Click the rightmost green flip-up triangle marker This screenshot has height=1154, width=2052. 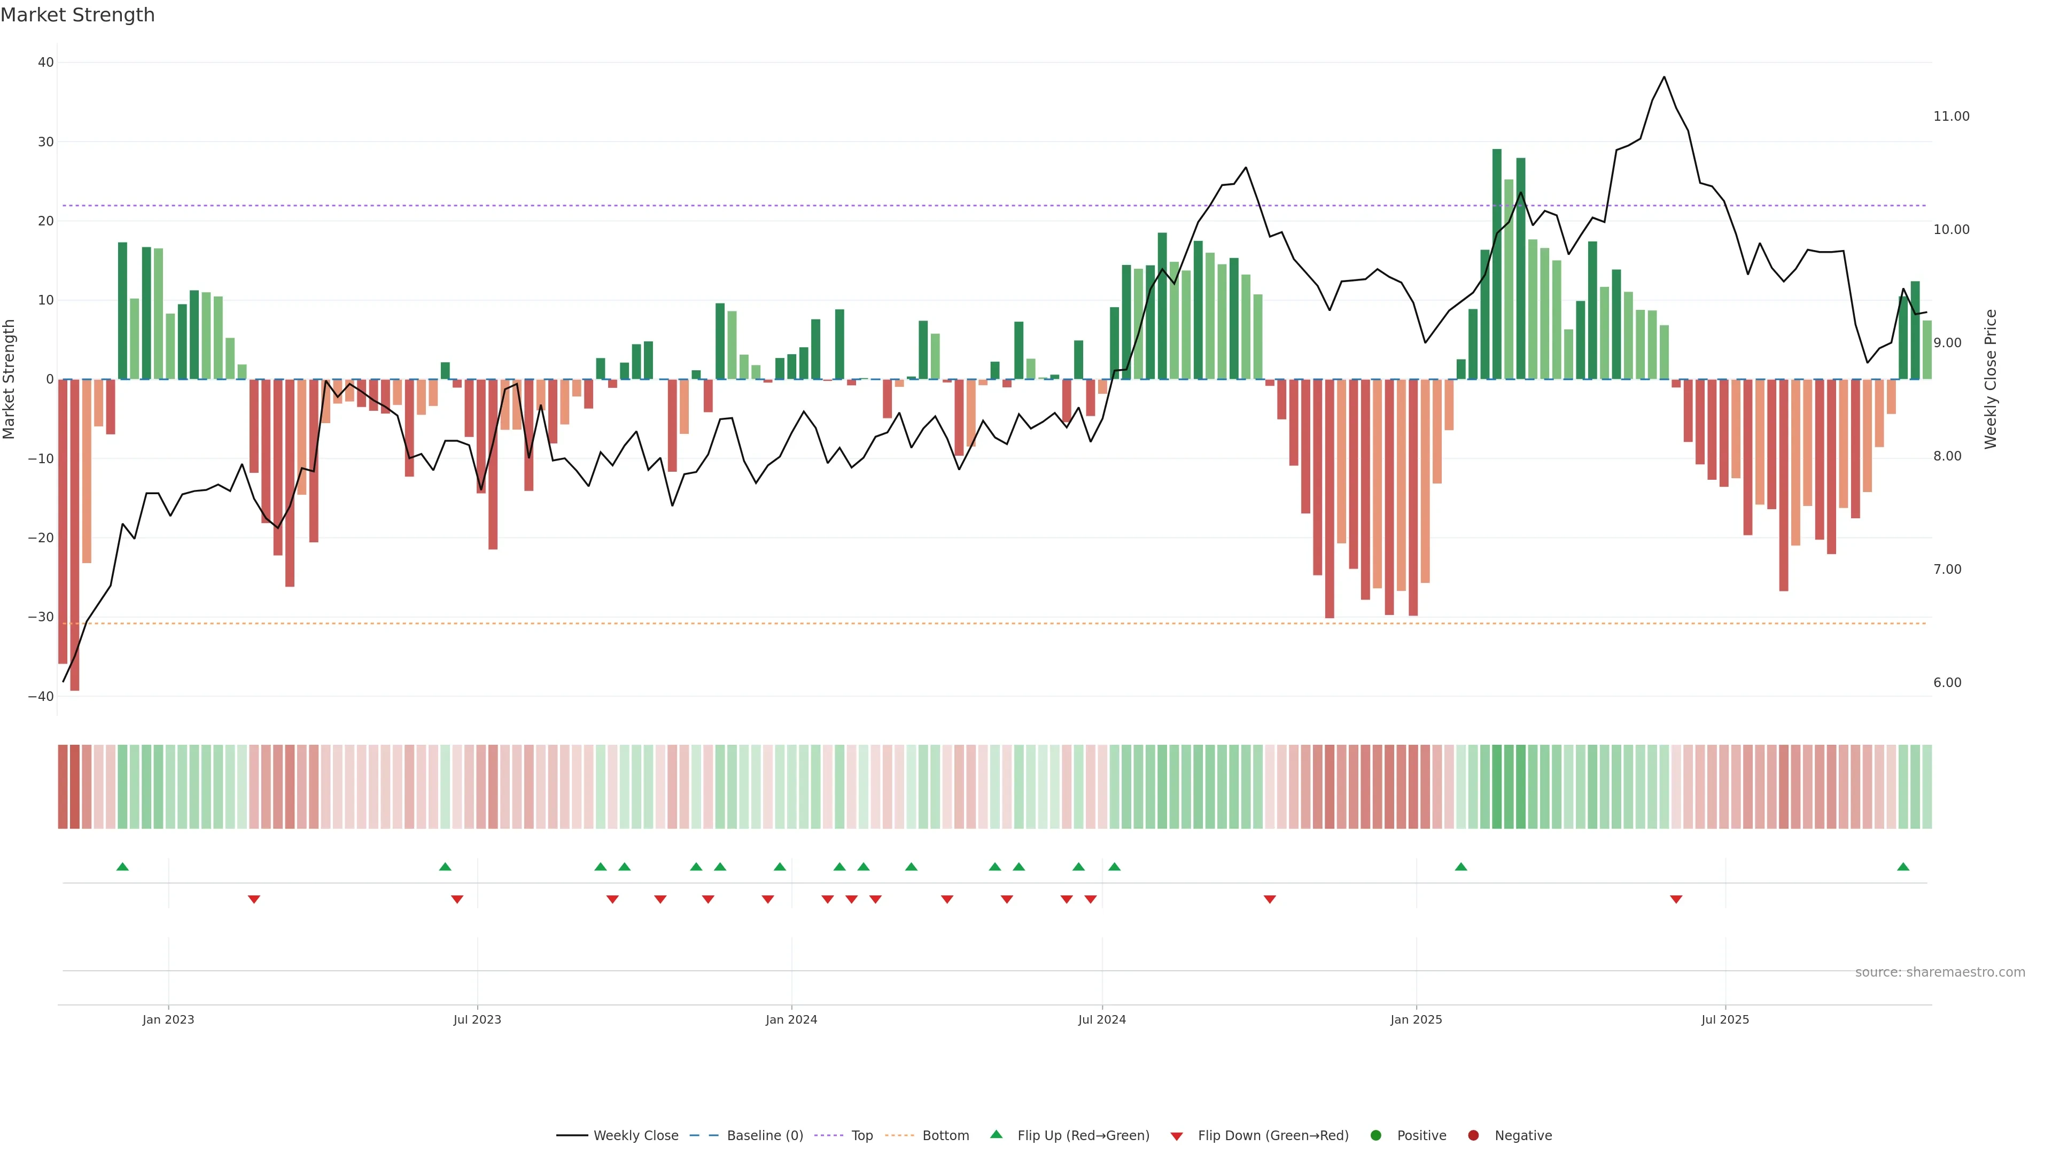[x=1903, y=867]
